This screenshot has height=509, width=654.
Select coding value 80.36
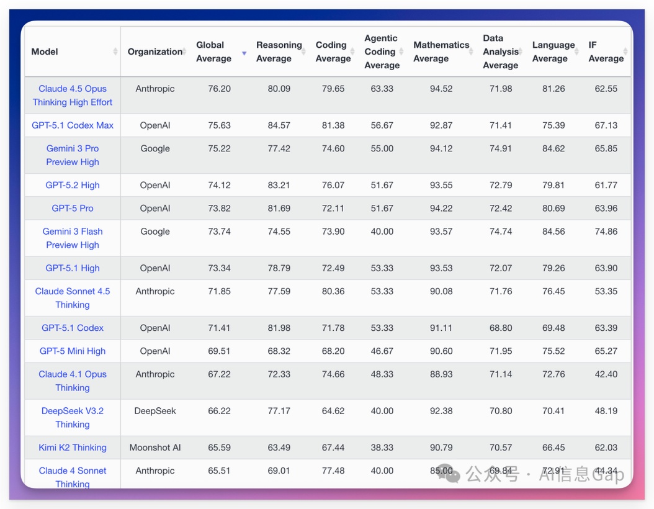pyautogui.click(x=333, y=291)
